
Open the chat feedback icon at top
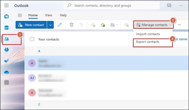click(x=169, y=5)
